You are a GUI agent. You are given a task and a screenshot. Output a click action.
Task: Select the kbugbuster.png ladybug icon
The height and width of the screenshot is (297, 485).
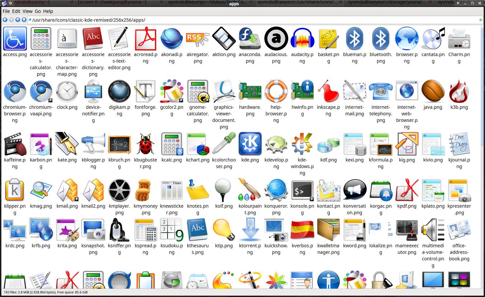(145, 144)
